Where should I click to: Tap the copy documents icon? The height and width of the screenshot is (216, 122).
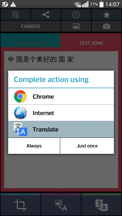tap(15, 15)
